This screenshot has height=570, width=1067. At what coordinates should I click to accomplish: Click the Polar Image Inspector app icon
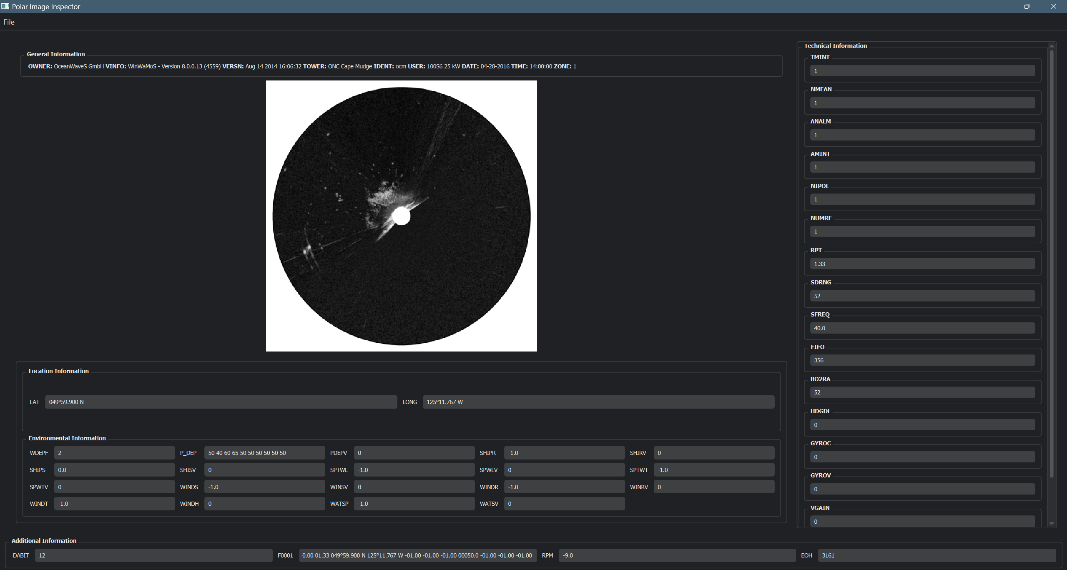5,6
